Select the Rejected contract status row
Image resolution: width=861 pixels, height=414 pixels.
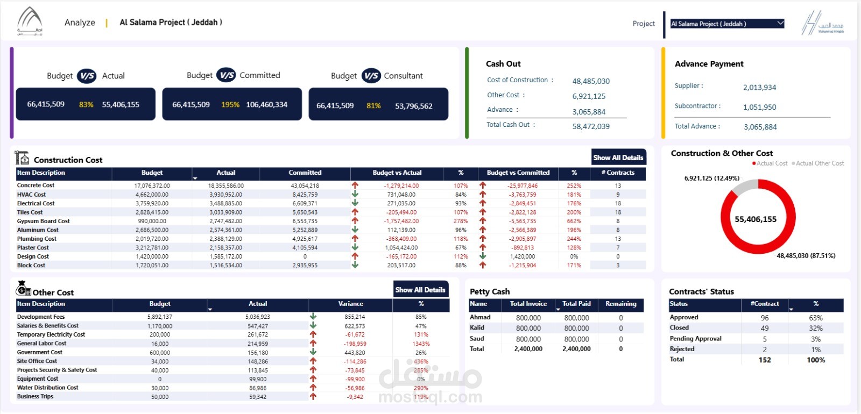coord(756,349)
